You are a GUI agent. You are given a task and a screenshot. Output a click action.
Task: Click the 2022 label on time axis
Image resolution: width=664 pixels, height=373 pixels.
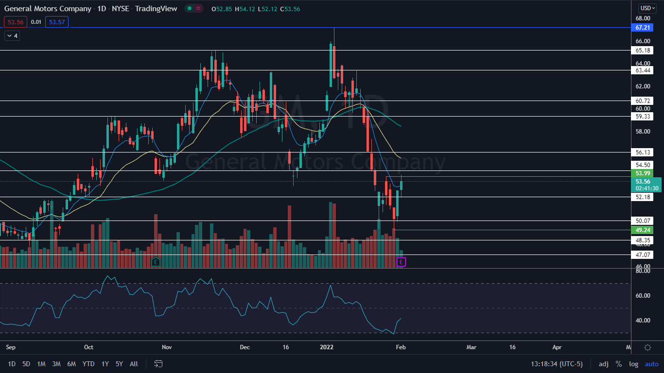pos(326,347)
